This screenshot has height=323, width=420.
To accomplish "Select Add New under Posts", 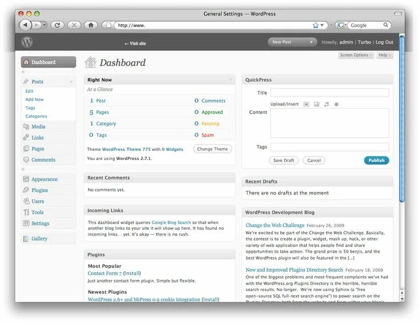I will [x=35, y=99].
